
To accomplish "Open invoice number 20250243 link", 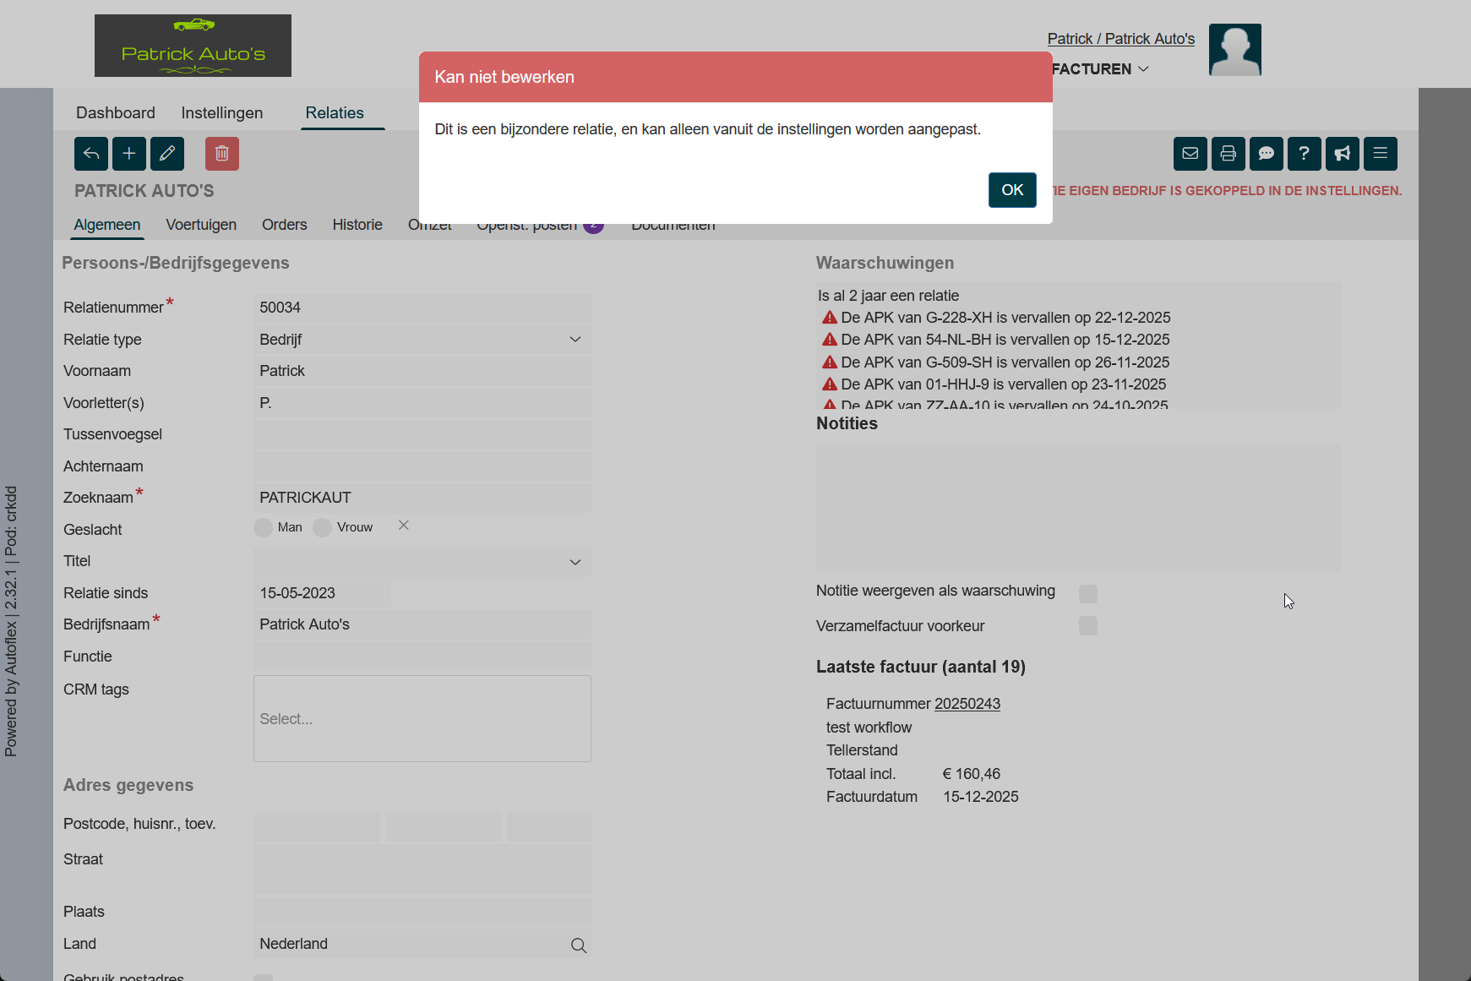I will click(x=967, y=704).
